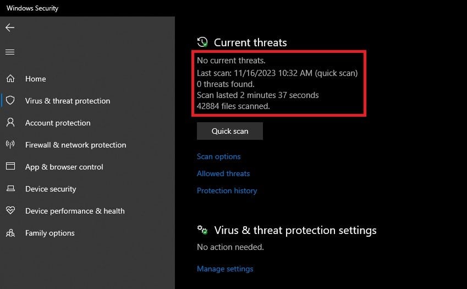Click the back arrow icon
This screenshot has height=289, width=467.
coord(10,28)
